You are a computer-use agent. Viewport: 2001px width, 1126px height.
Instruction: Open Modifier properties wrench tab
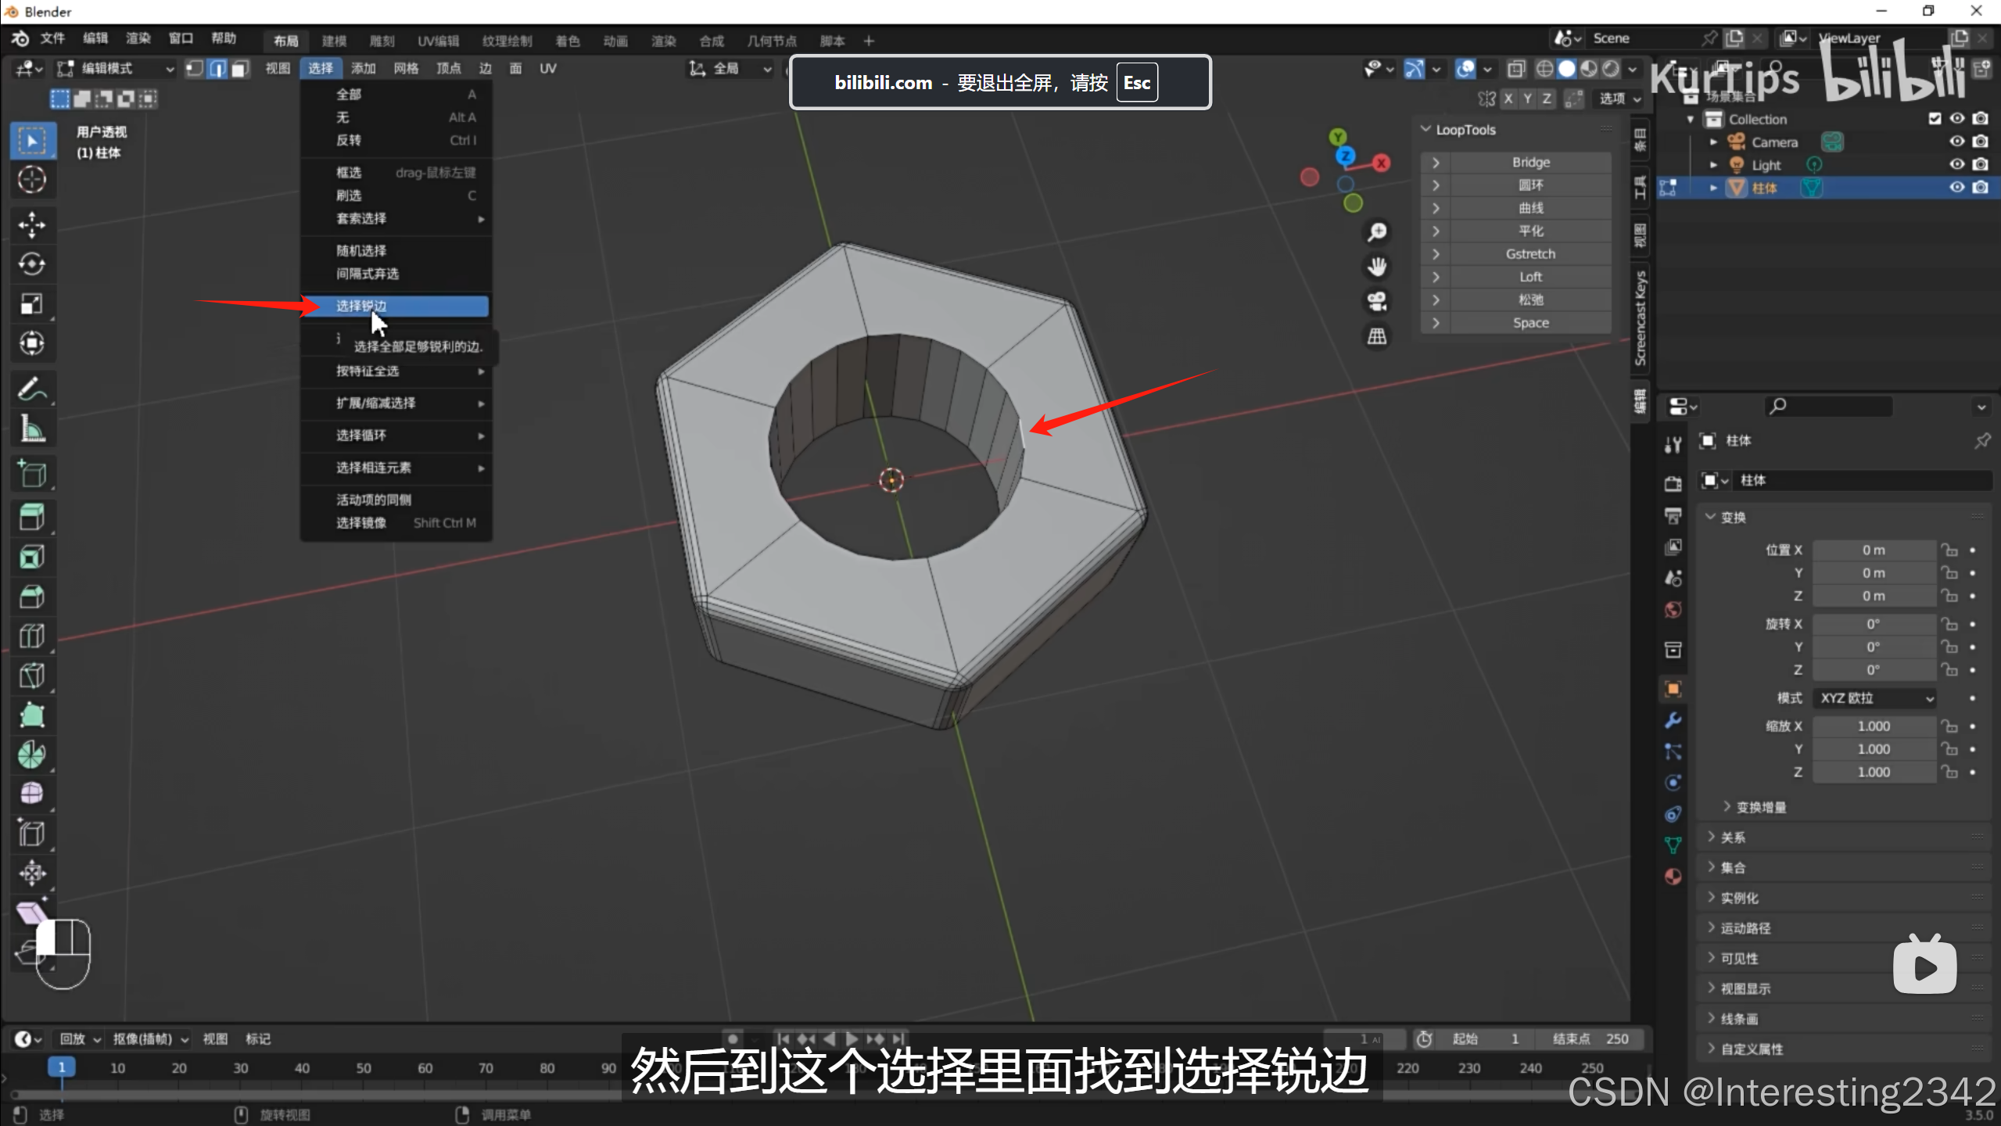tap(1673, 720)
